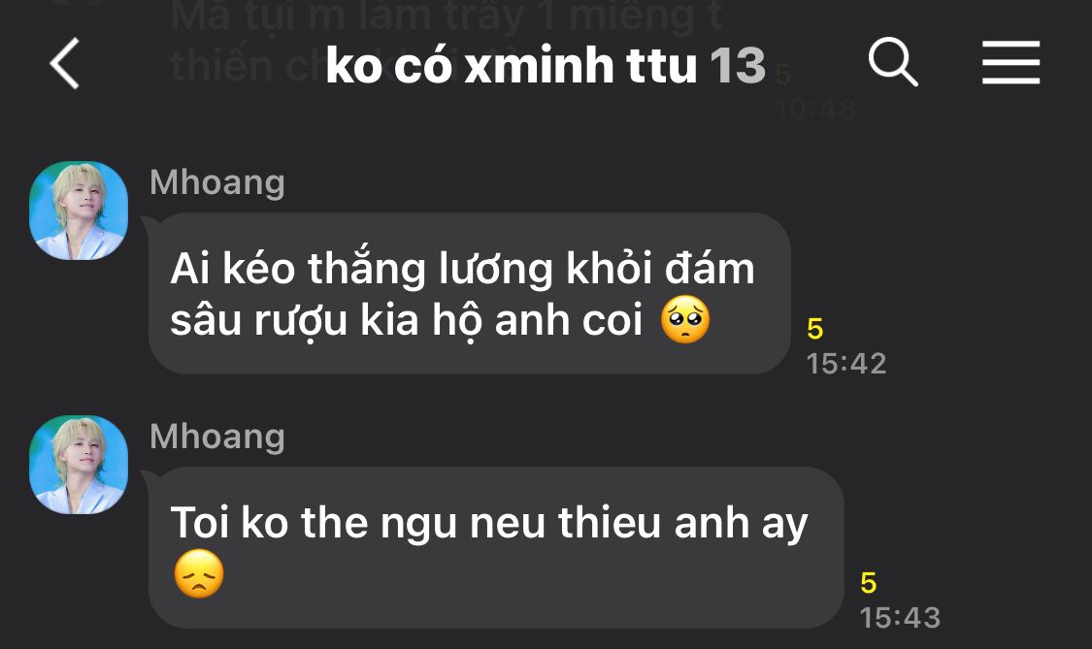Tap the disappointed face emoji in message
The height and width of the screenshot is (649, 1092).
pos(199,573)
